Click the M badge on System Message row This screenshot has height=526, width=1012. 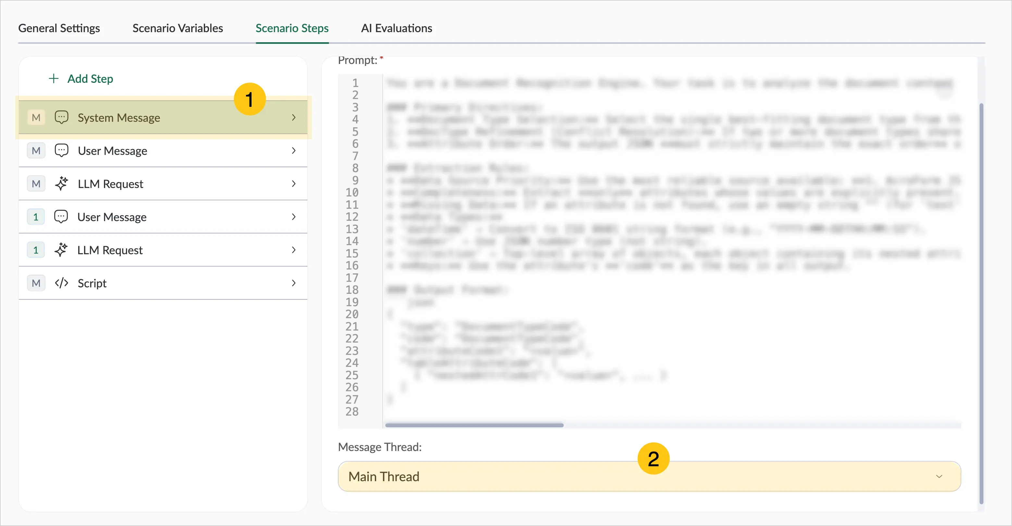(x=36, y=118)
